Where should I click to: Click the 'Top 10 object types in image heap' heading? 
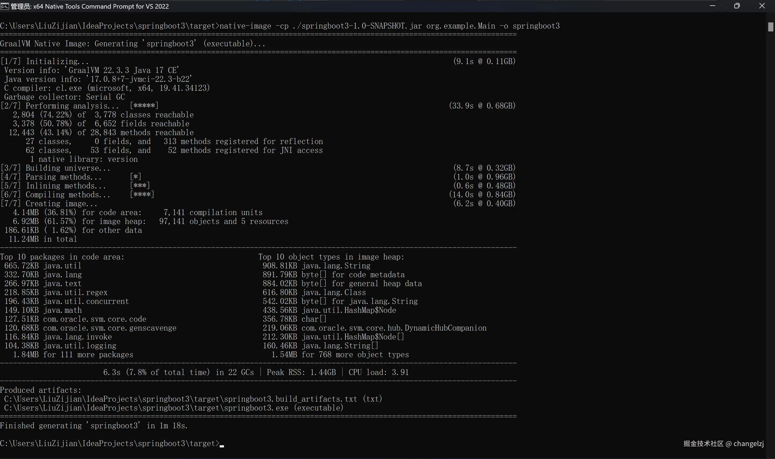tap(331, 257)
